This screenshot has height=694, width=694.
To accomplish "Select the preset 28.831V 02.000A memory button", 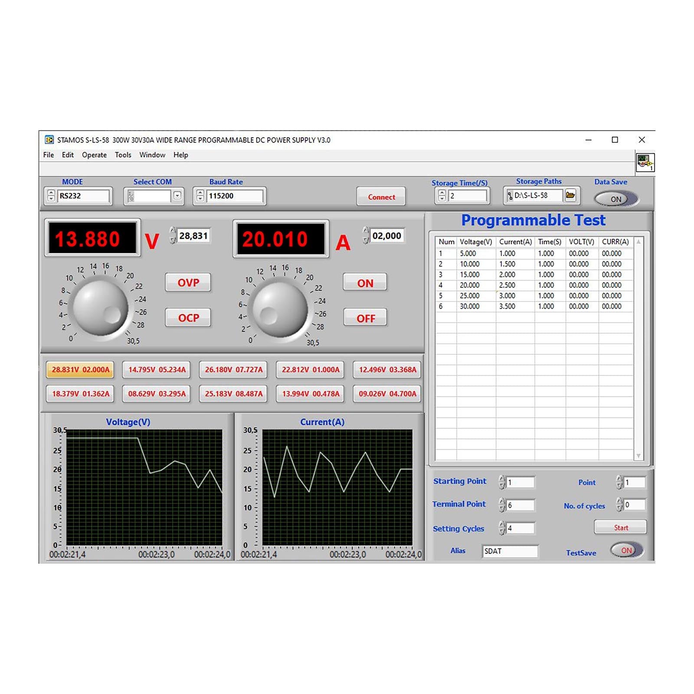I will 79,370.
